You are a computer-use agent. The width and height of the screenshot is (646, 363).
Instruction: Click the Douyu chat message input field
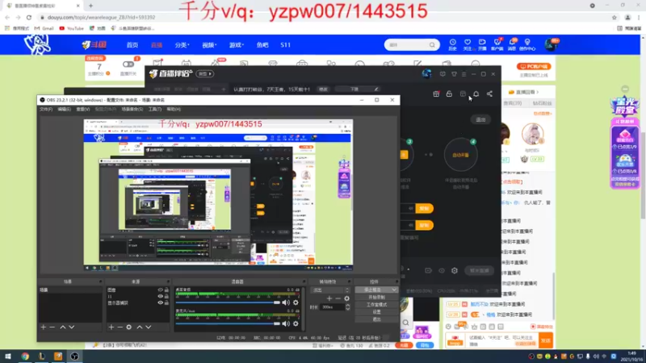tap(502, 340)
